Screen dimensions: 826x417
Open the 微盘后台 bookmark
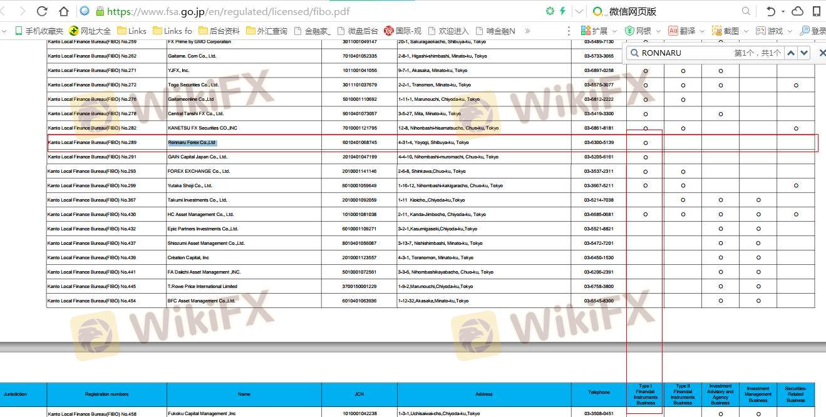[358, 31]
